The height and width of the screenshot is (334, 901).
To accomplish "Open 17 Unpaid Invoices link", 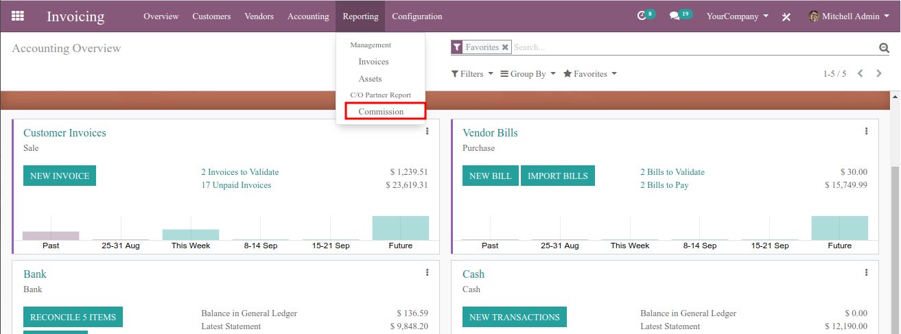I will click(236, 185).
